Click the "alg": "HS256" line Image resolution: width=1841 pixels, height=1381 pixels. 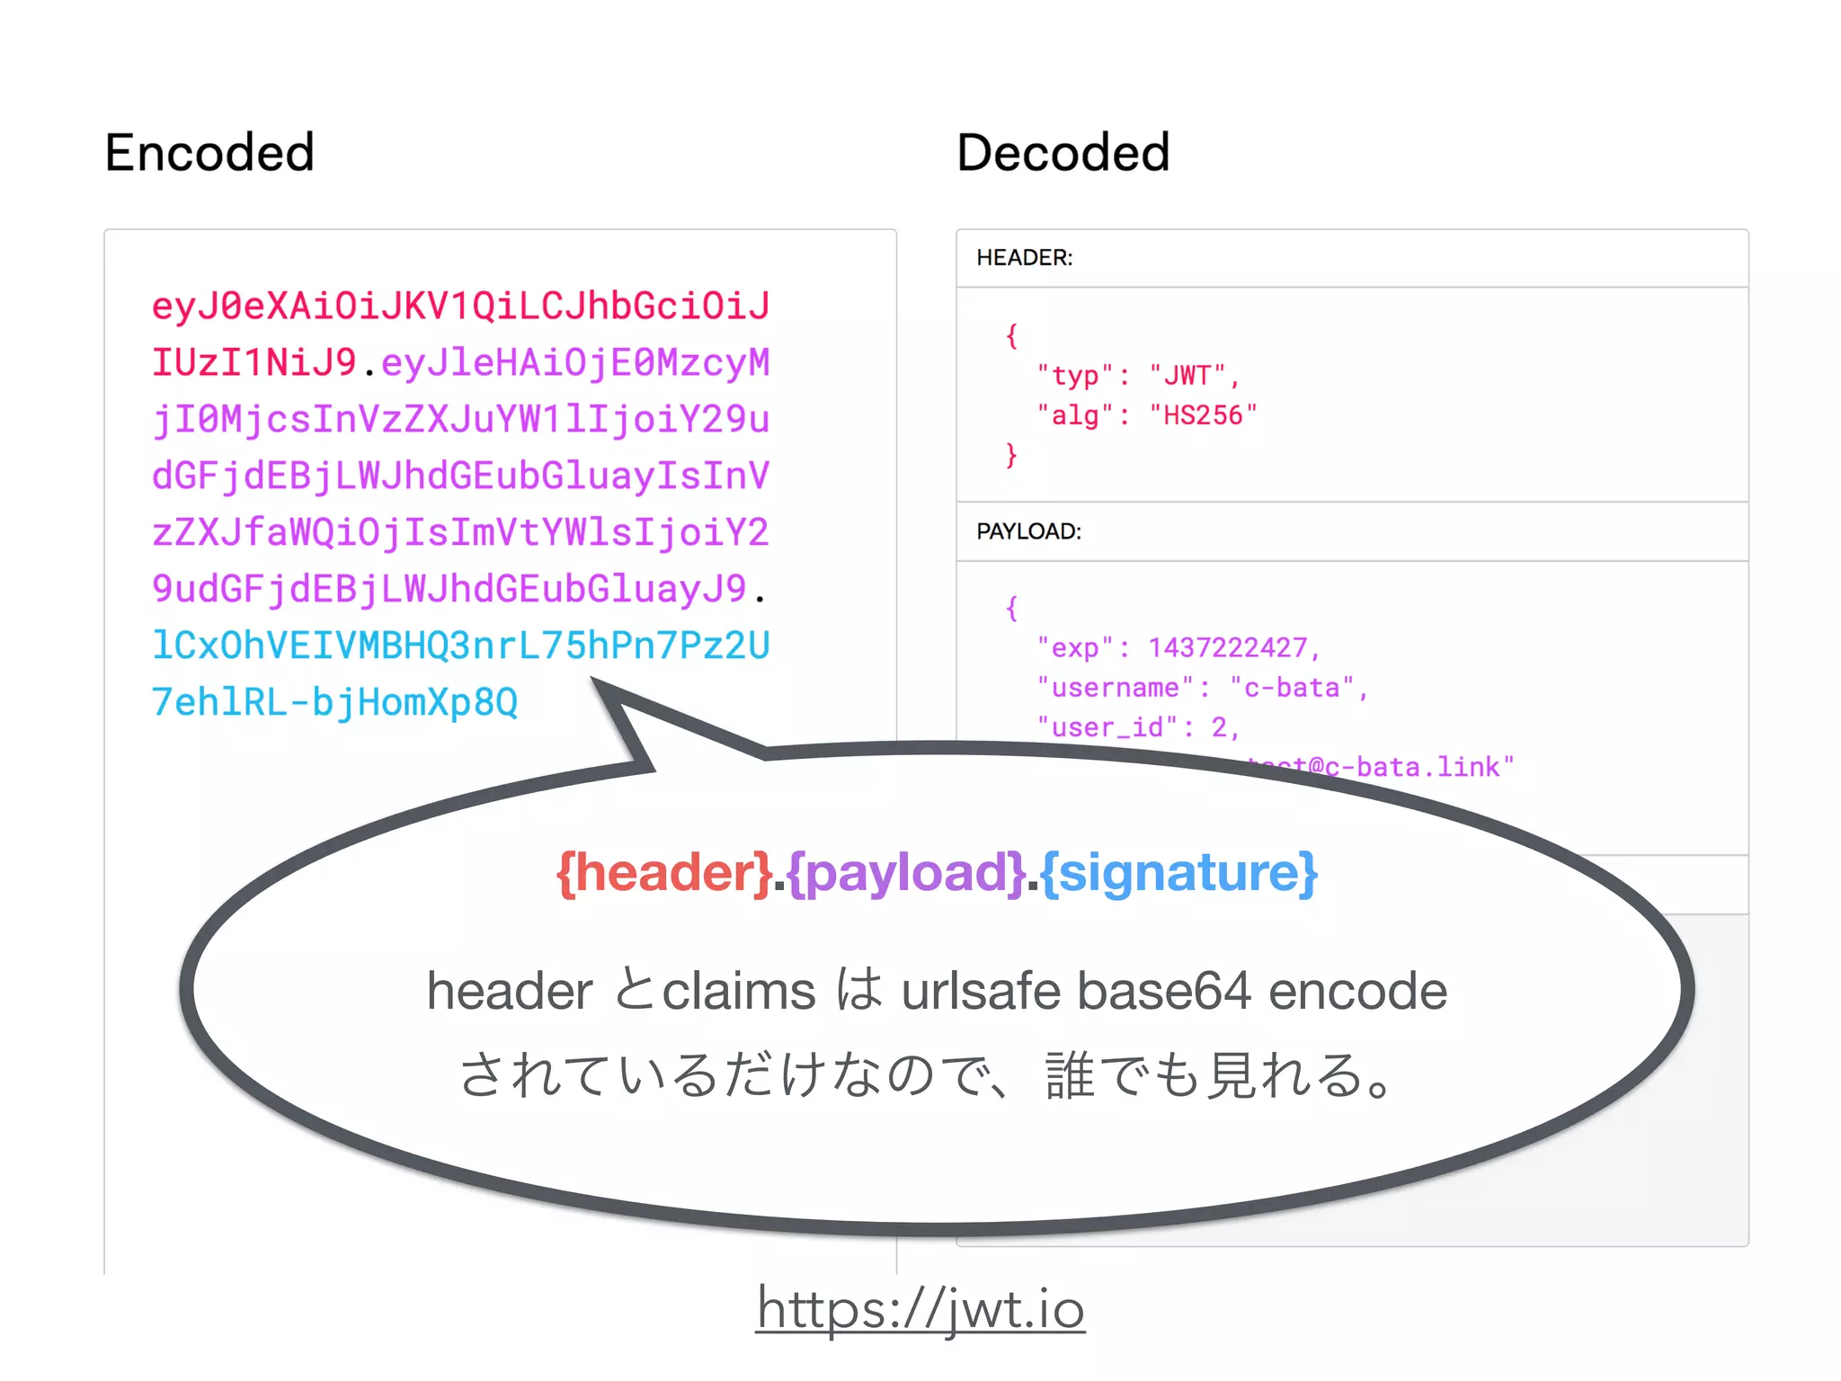[1146, 415]
